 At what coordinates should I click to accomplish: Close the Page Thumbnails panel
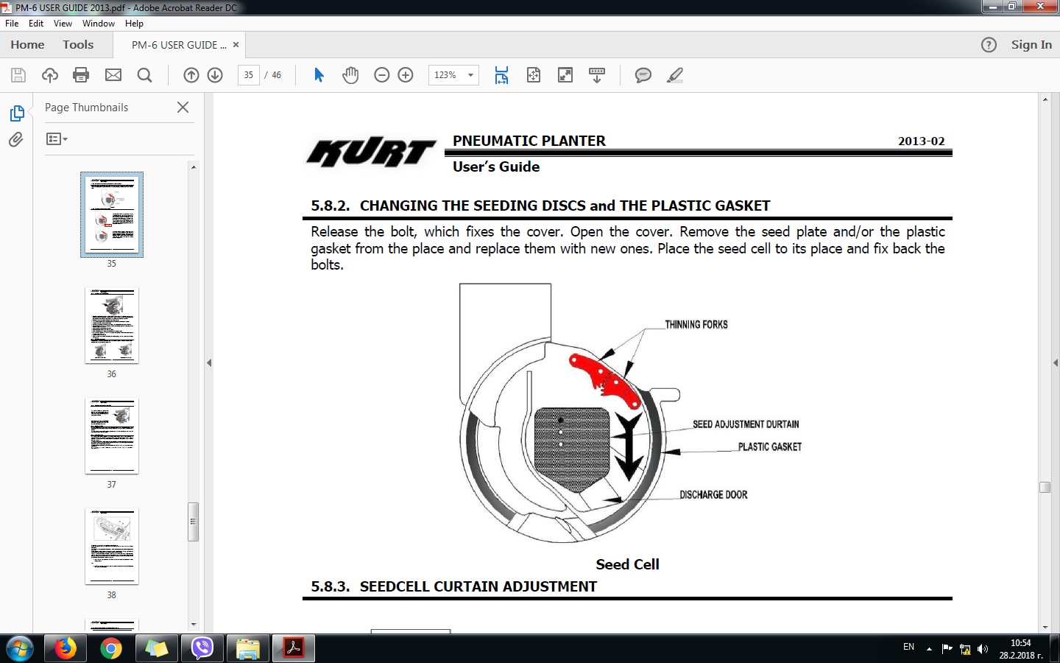[x=183, y=108]
